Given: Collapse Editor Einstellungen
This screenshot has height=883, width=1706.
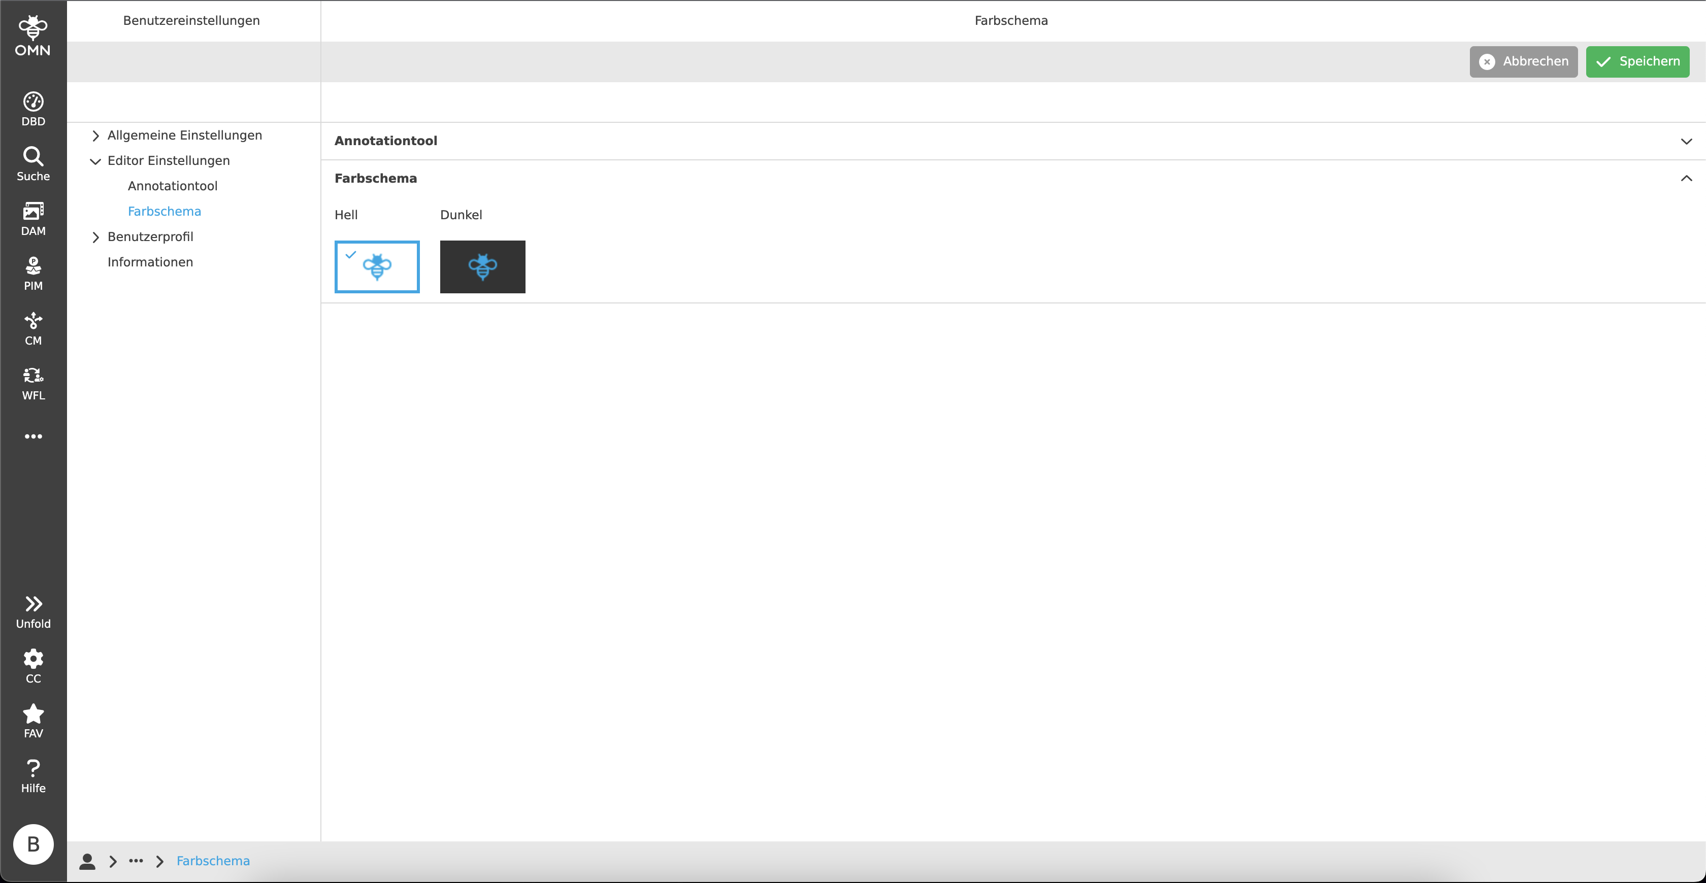Looking at the screenshot, I should [168, 160].
